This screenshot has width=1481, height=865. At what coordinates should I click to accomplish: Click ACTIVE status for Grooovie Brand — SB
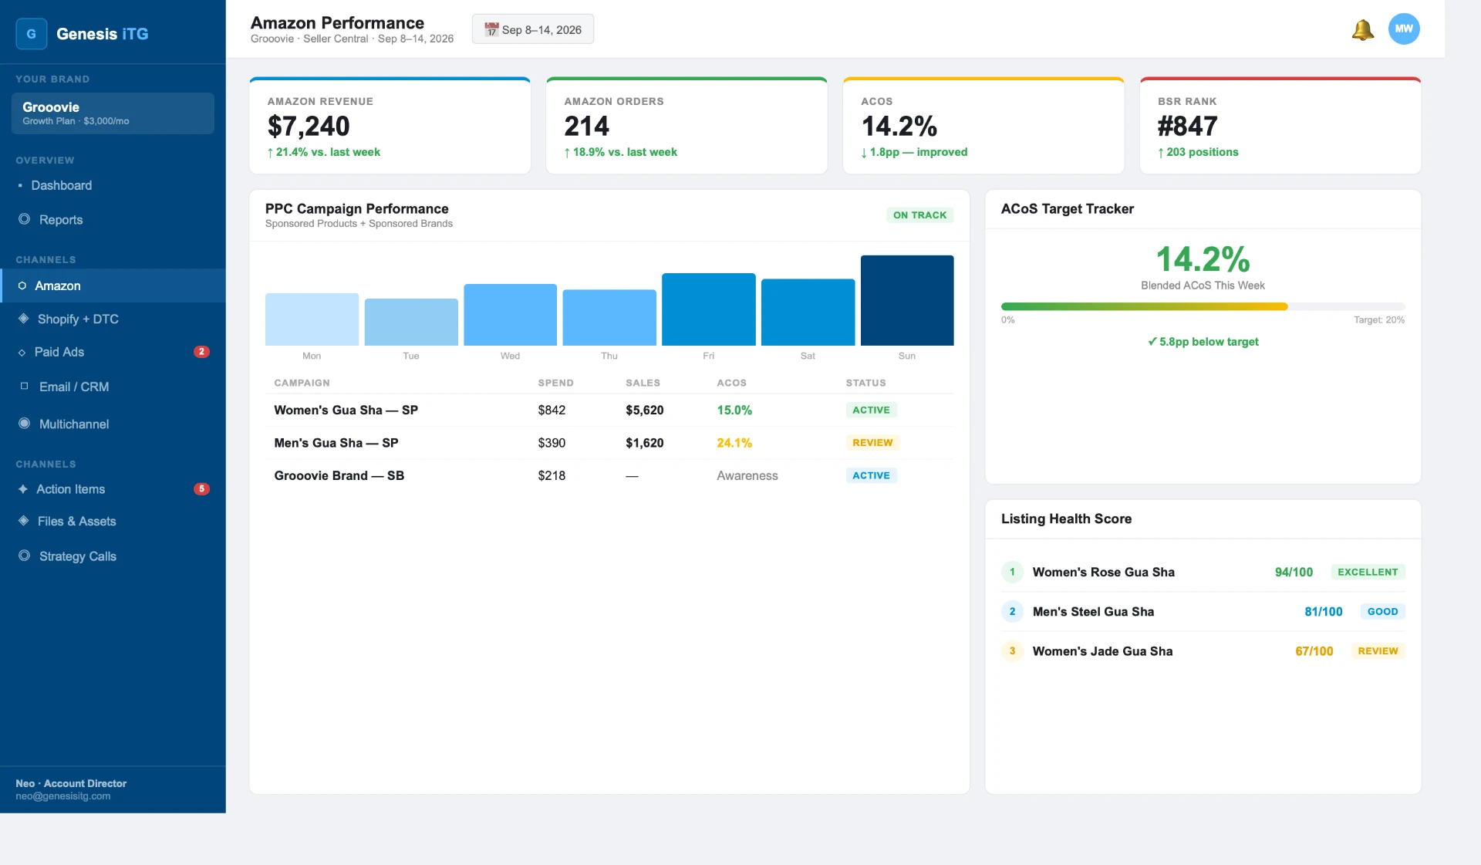coord(871,475)
